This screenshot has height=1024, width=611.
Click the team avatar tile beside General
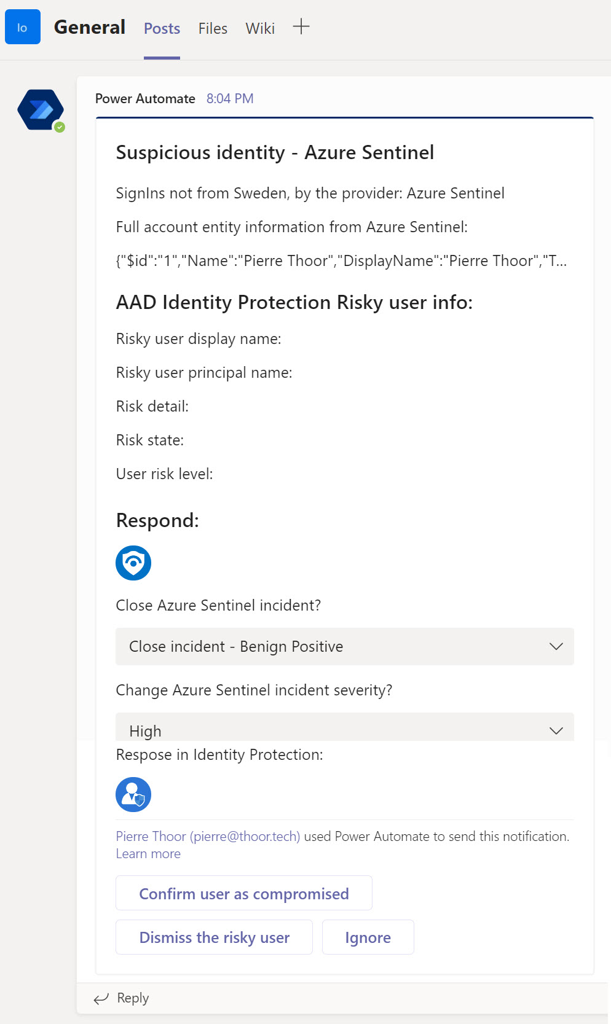click(x=23, y=27)
